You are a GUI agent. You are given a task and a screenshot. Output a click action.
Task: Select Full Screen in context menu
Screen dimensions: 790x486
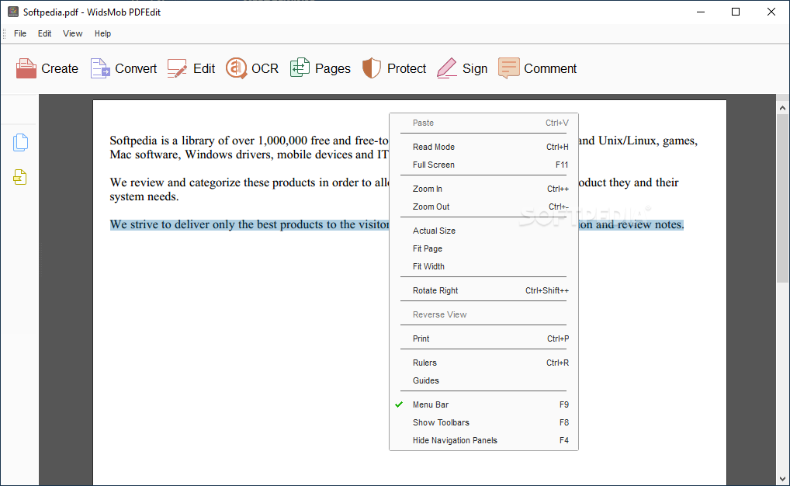483,165
